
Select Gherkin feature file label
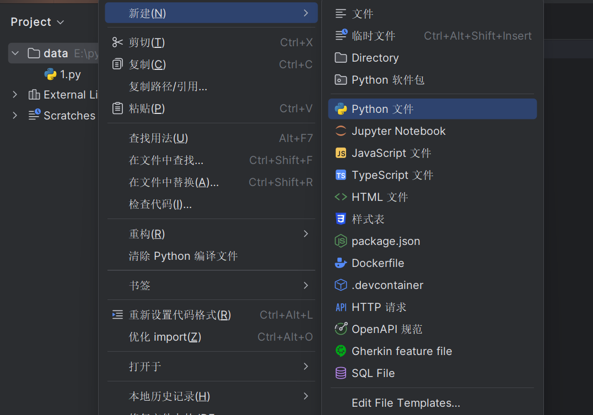pyautogui.click(x=402, y=351)
